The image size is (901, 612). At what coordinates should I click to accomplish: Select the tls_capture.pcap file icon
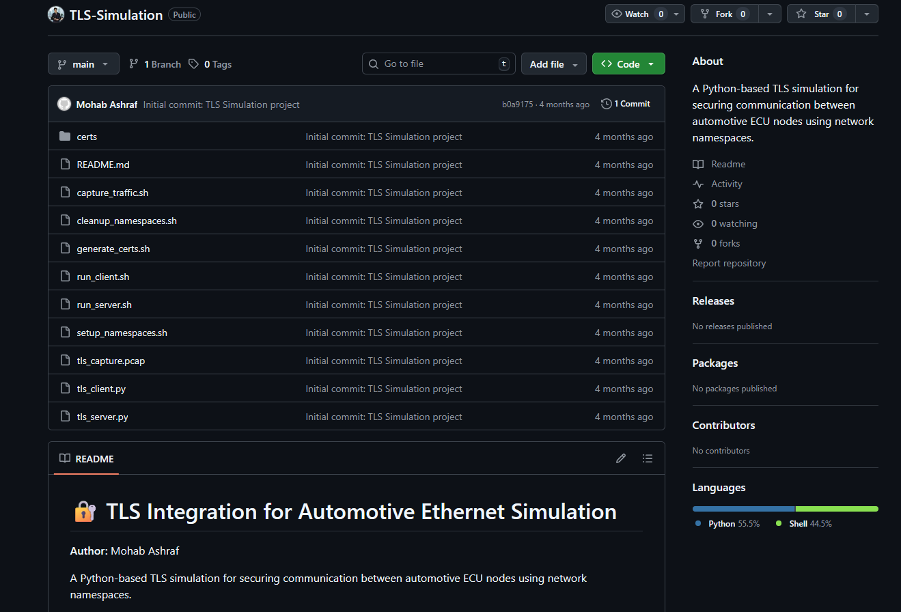point(65,360)
